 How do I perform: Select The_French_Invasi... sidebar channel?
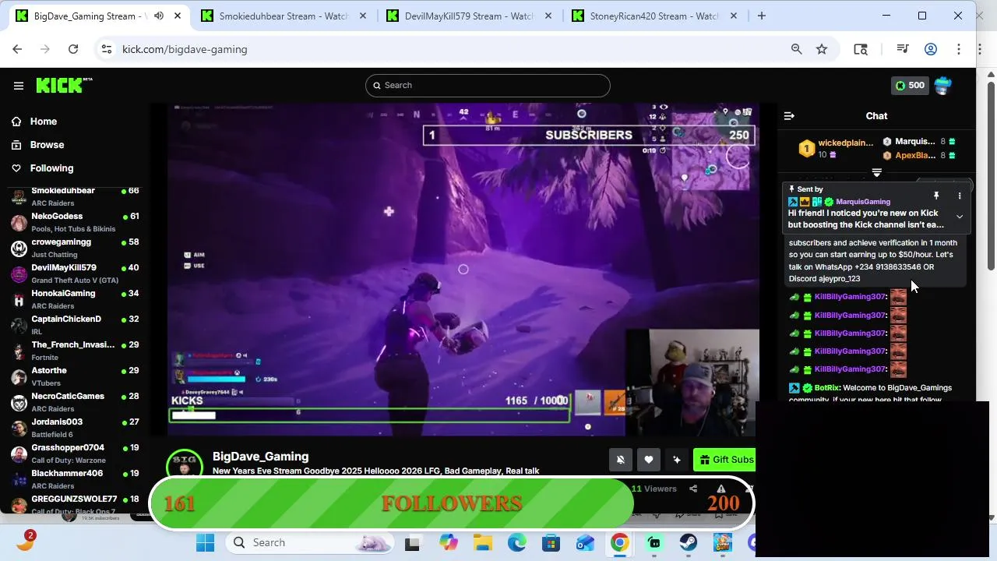75,351
